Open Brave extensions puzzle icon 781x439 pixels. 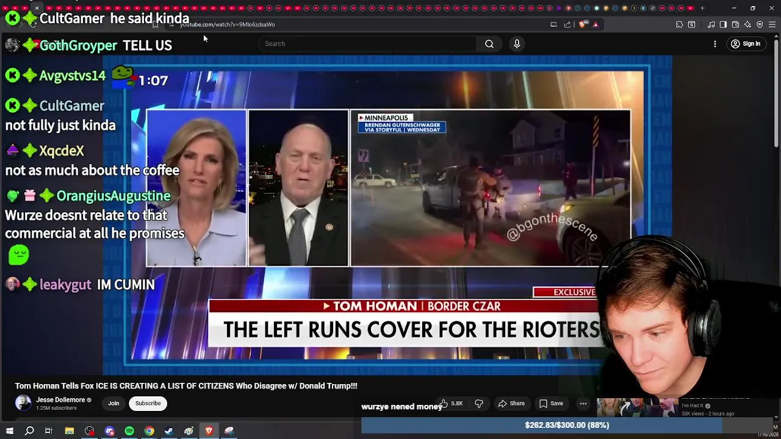(679, 24)
